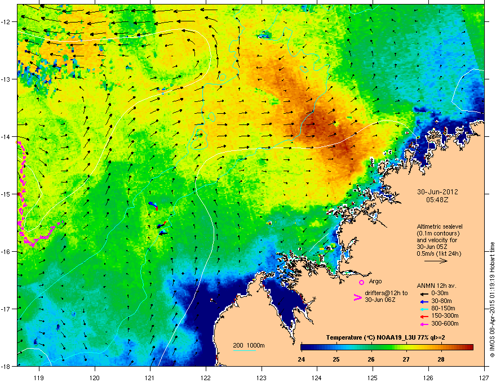The width and height of the screenshot is (496, 383).
Task: Click the color bar tick label 26
Action: 371,359
